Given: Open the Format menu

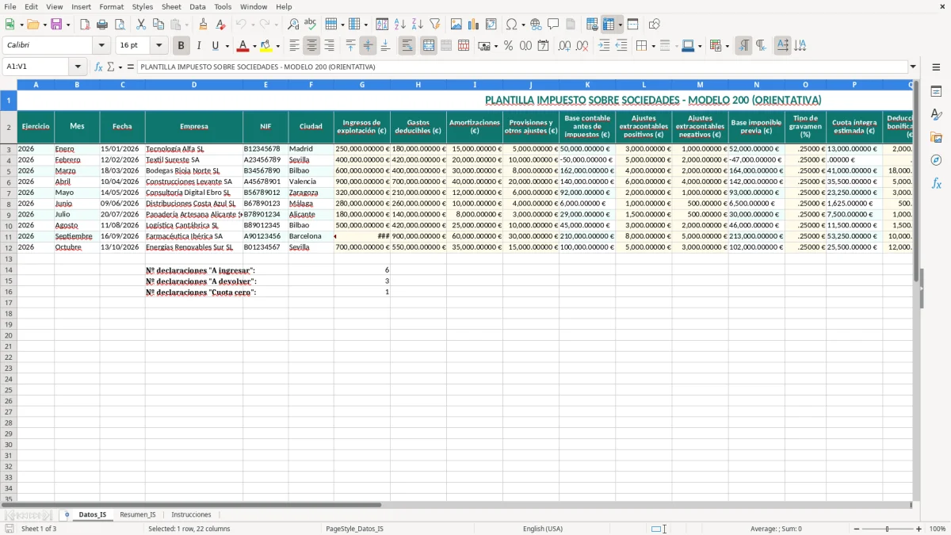Looking at the screenshot, I should (111, 6).
